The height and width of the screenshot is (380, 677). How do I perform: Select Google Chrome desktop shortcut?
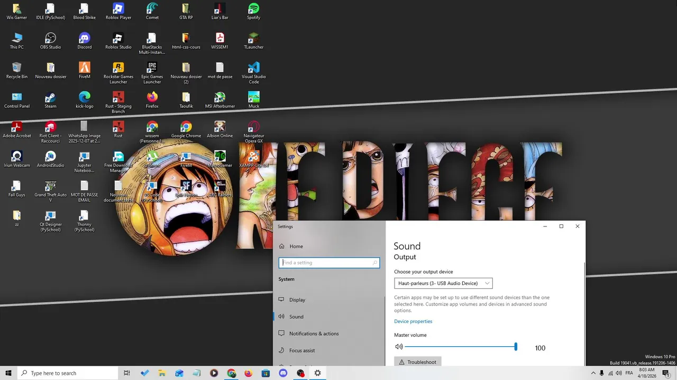(x=186, y=130)
